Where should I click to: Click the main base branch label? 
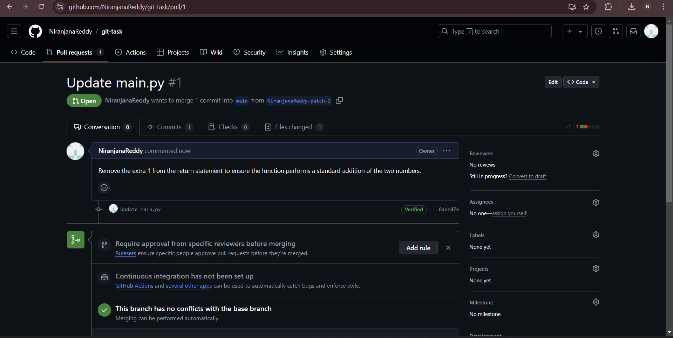point(242,101)
